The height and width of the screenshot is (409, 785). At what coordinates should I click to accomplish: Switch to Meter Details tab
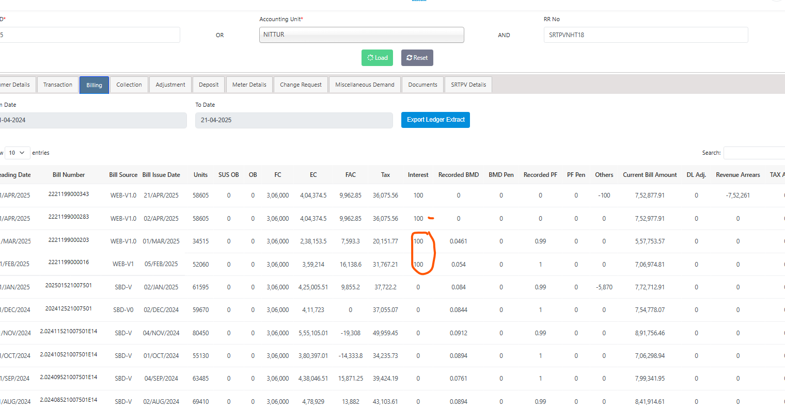[249, 85]
